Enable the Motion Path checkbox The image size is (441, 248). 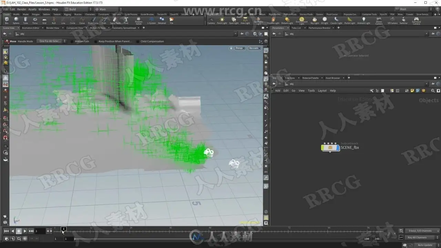[72, 41]
